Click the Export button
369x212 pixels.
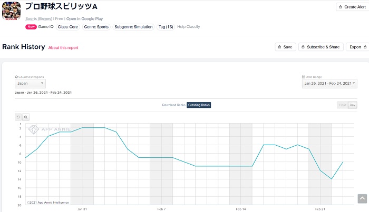click(x=357, y=47)
